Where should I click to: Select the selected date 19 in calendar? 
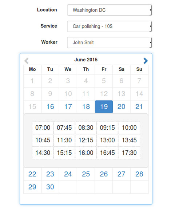tap(104, 107)
